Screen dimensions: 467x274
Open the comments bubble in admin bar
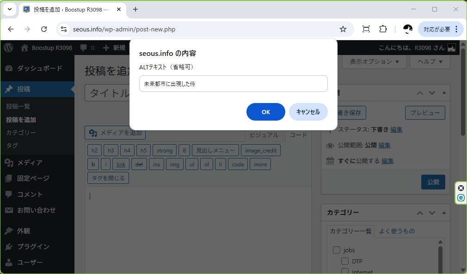coord(87,48)
